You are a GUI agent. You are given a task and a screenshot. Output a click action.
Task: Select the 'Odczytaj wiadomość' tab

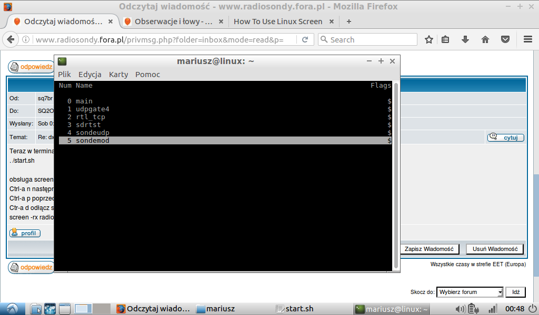pos(63,22)
